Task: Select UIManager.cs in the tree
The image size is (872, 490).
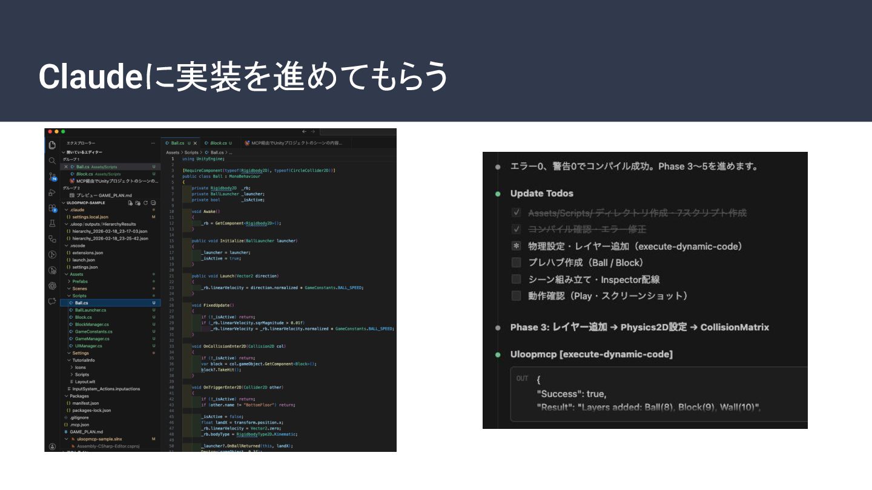Action: click(110, 346)
